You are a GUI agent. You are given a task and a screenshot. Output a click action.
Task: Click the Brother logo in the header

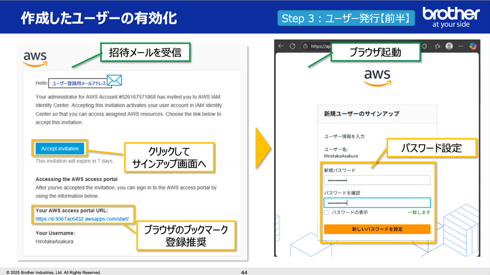tap(451, 17)
